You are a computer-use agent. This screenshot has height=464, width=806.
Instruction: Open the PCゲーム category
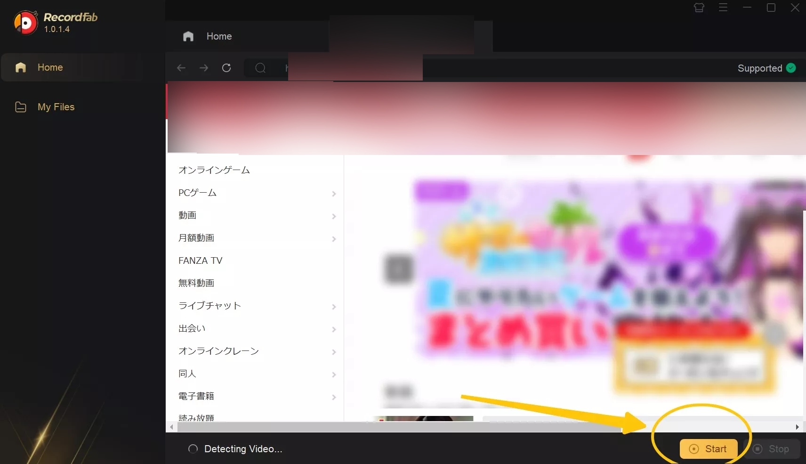coord(197,193)
